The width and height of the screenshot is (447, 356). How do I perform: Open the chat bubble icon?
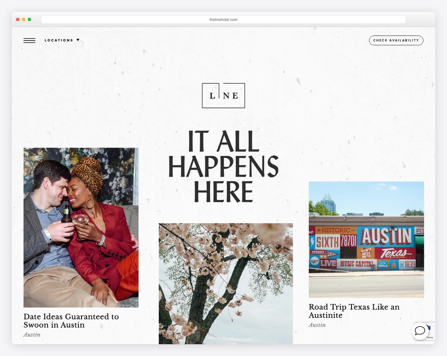[x=420, y=331]
